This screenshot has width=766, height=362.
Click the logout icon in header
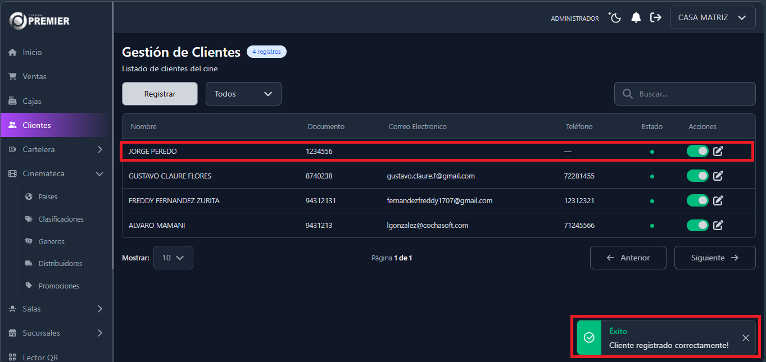pyautogui.click(x=655, y=18)
